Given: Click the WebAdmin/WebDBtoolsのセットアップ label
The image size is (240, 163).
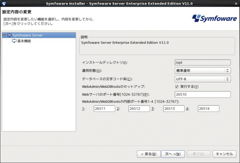Looking at the screenshot, I should pos(114,86).
